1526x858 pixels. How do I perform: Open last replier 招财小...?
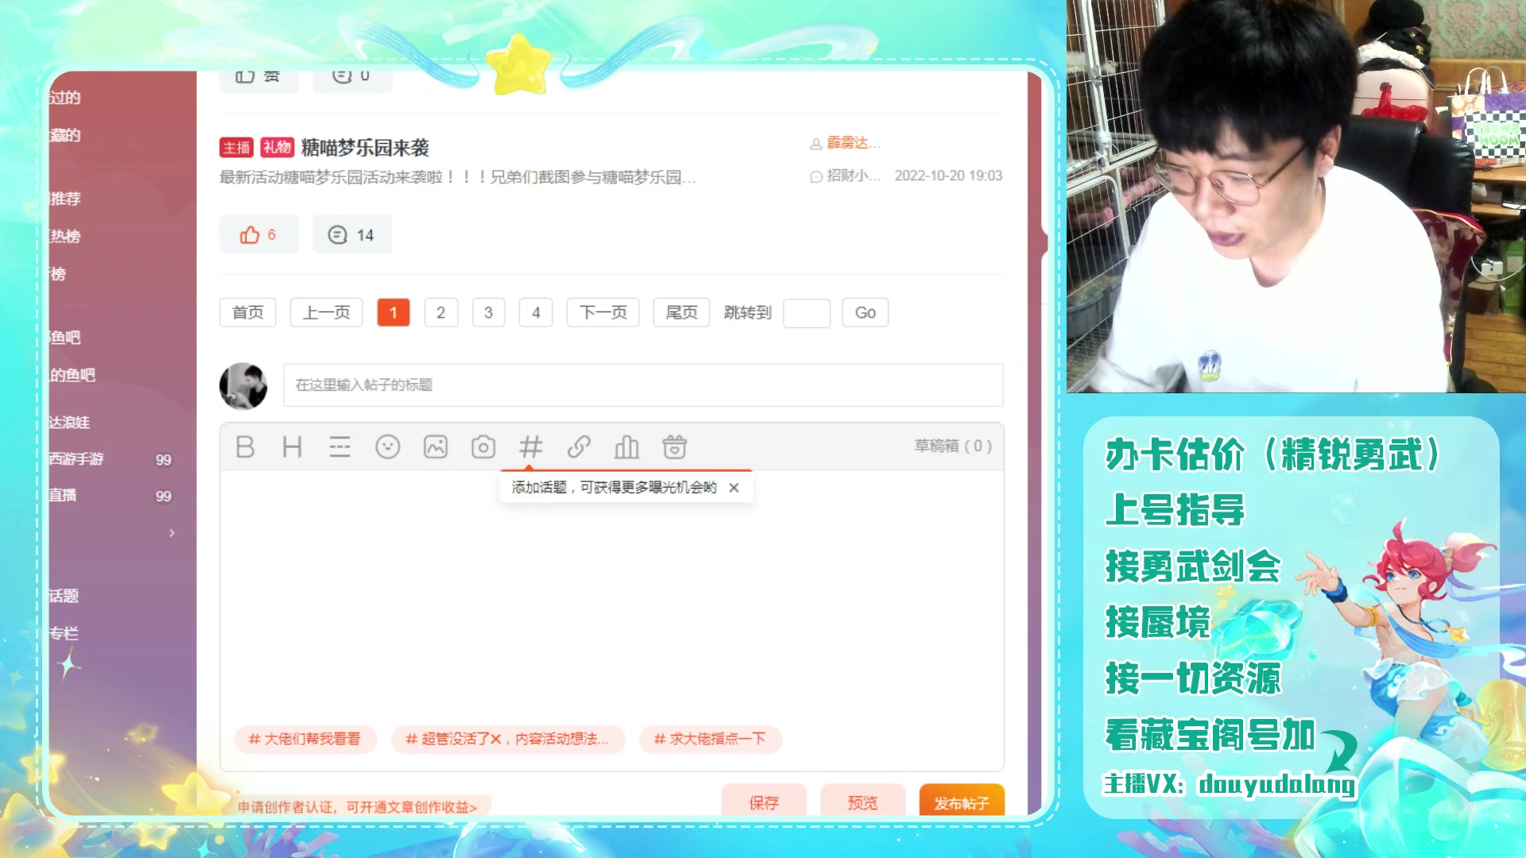pos(853,176)
